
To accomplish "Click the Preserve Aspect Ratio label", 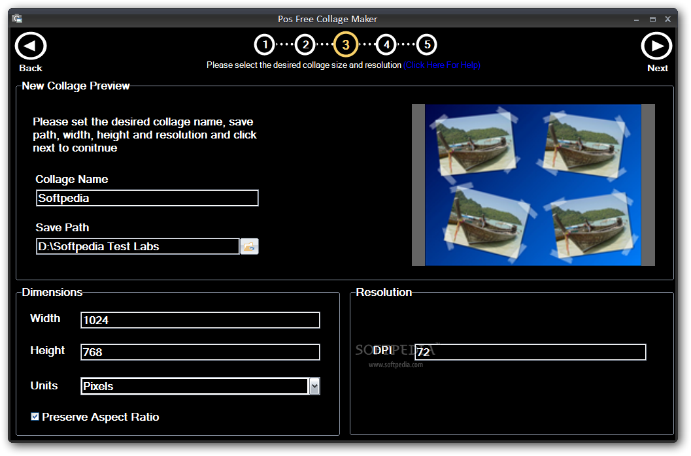I will 101,417.
